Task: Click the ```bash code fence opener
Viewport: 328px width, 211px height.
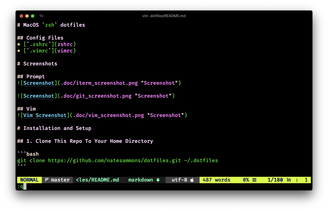Action: point(28,154)
